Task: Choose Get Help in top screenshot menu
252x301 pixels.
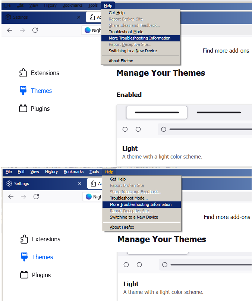Action: (141, 13)
